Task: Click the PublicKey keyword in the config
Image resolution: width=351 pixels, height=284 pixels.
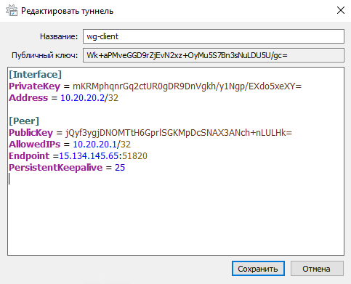Action: coord(31,133)
